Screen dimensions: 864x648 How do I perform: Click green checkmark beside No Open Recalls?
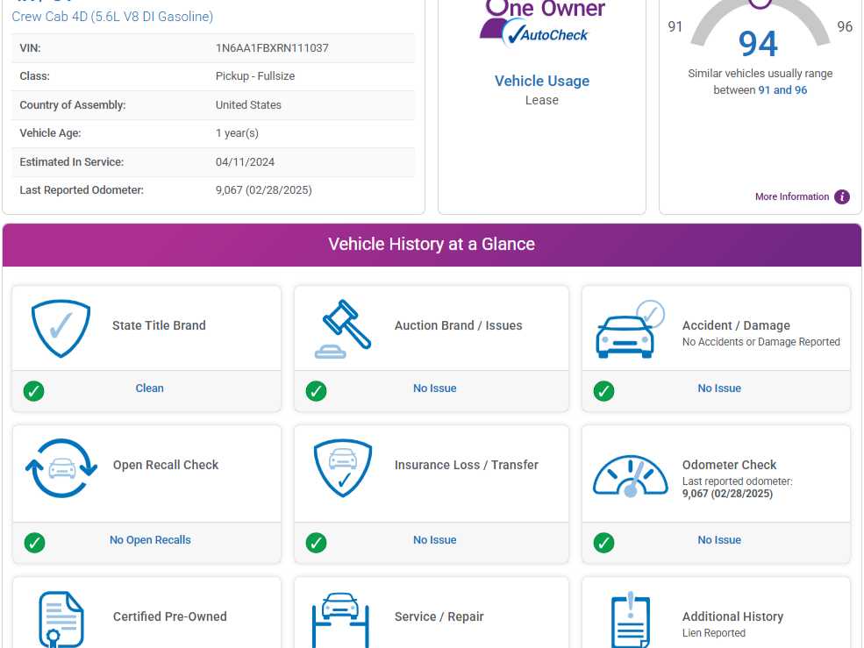pos(34,543)
